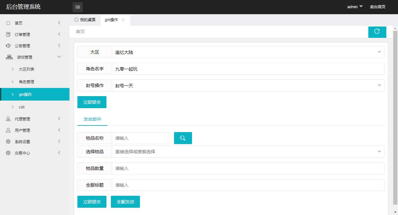Screen dimensions: 398x215
Task: Open 系统设置 via its gear icon
Action: coord(8,142)
